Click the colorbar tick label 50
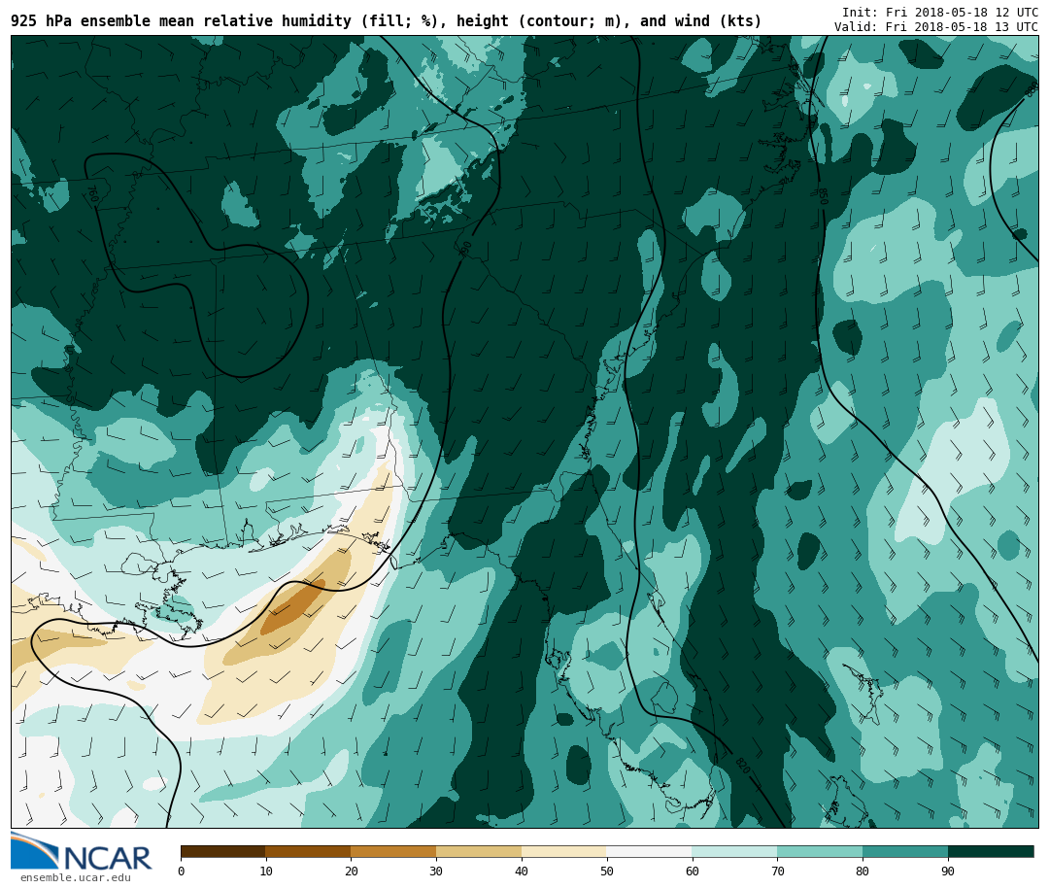 pos(607,871)
